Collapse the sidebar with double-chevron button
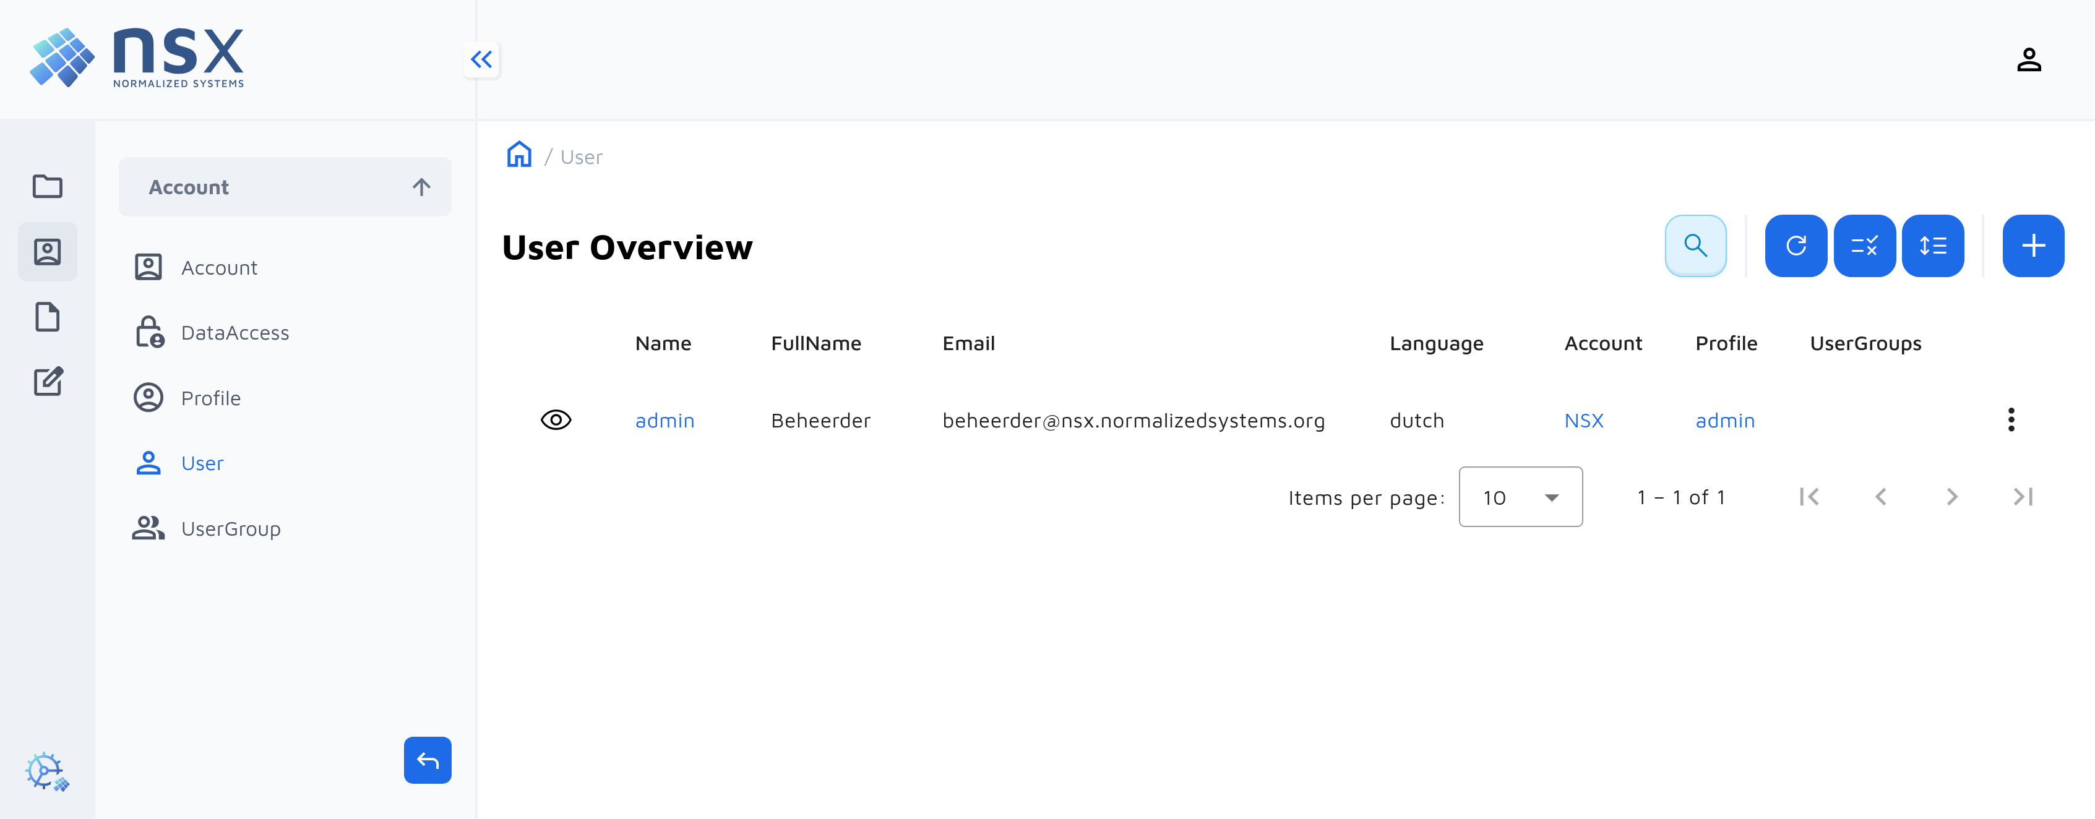Viewport: 2095px width, 819px height. pos(481,59)
